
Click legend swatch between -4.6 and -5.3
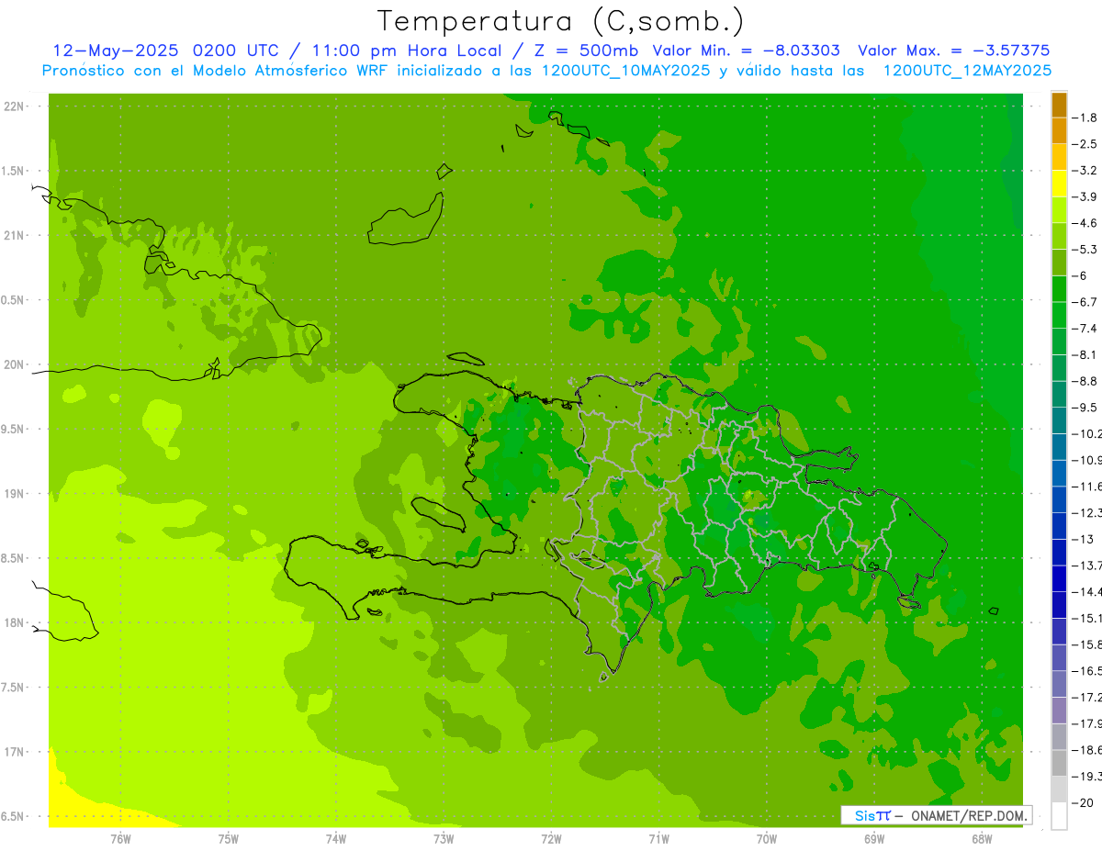click(x=1059, y=236)
